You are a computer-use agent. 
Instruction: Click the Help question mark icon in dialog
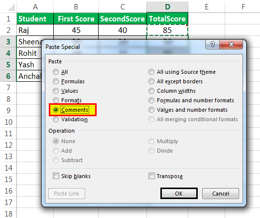pyautogui.click(x=212, y=44)
